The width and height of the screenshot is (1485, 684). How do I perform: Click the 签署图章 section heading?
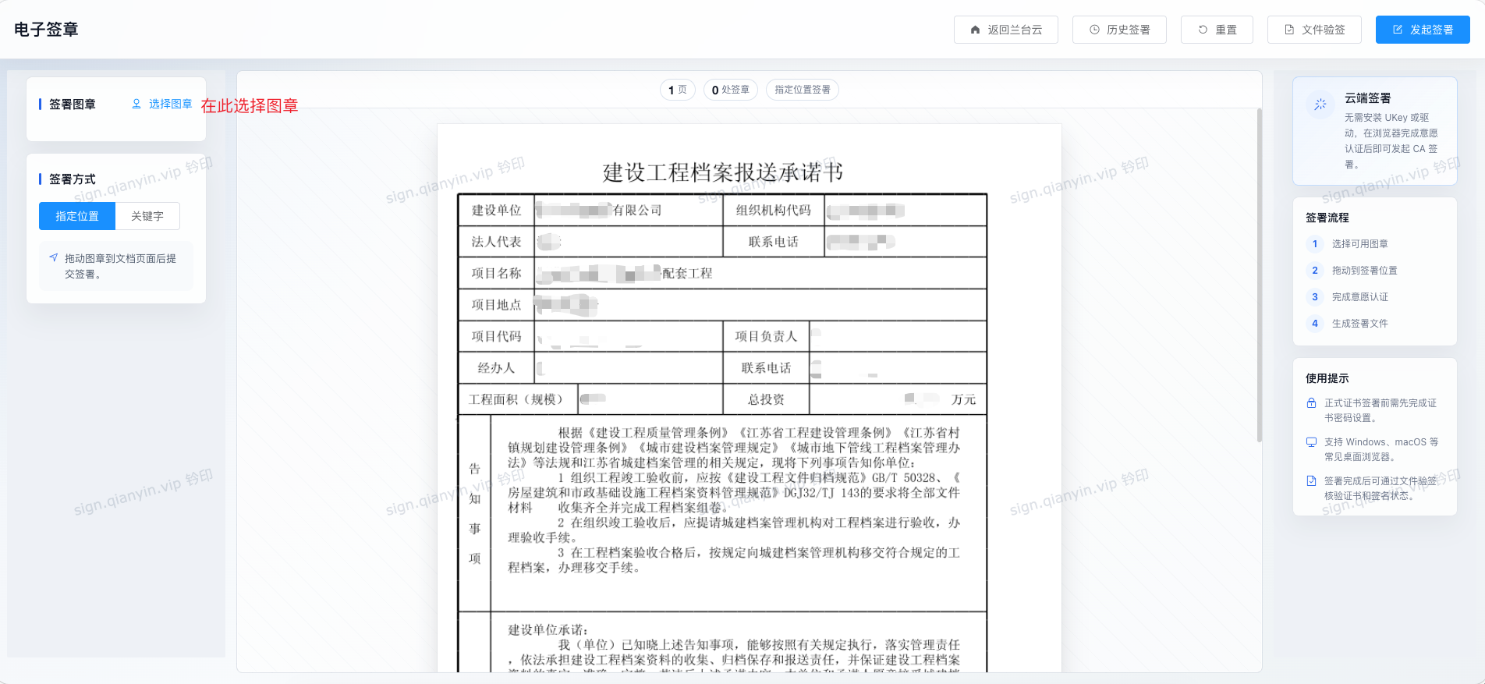click(x=72, y=104)
